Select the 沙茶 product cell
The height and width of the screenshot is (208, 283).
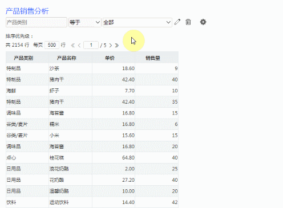click(x=70, y=68)
